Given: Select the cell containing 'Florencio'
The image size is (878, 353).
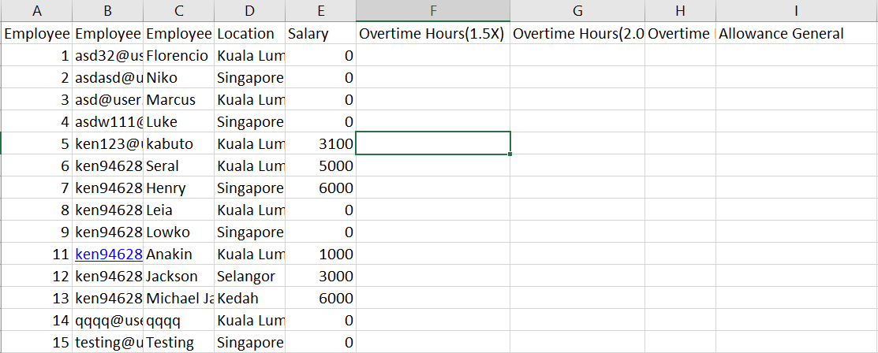Looking at the screenshot, I should (x=178, y=56).
